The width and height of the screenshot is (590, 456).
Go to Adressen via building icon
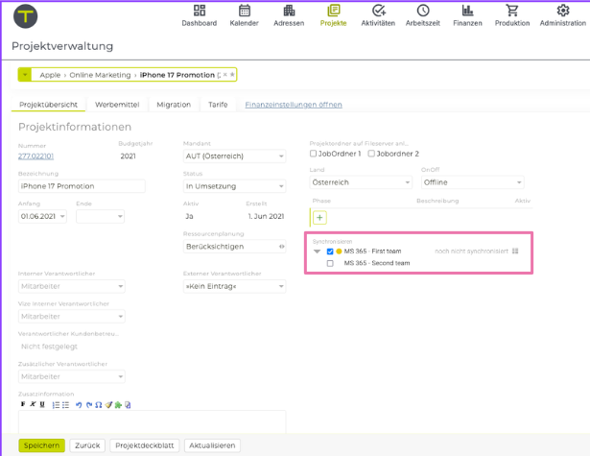point(289,12)
